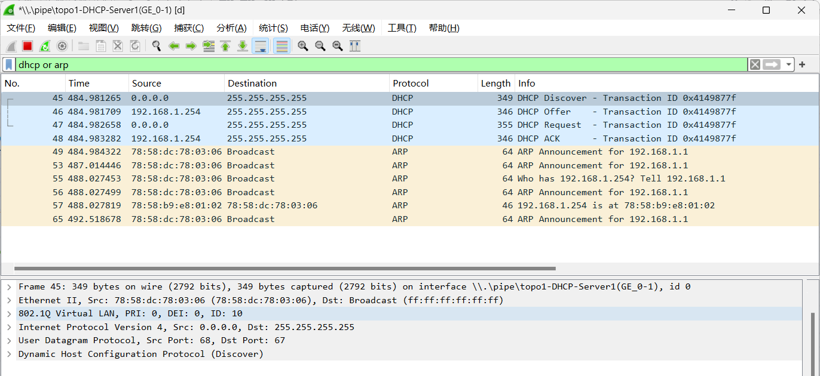
Task: Toggle back the Go to Previous Packet arrow
Action: coord(175,46)
